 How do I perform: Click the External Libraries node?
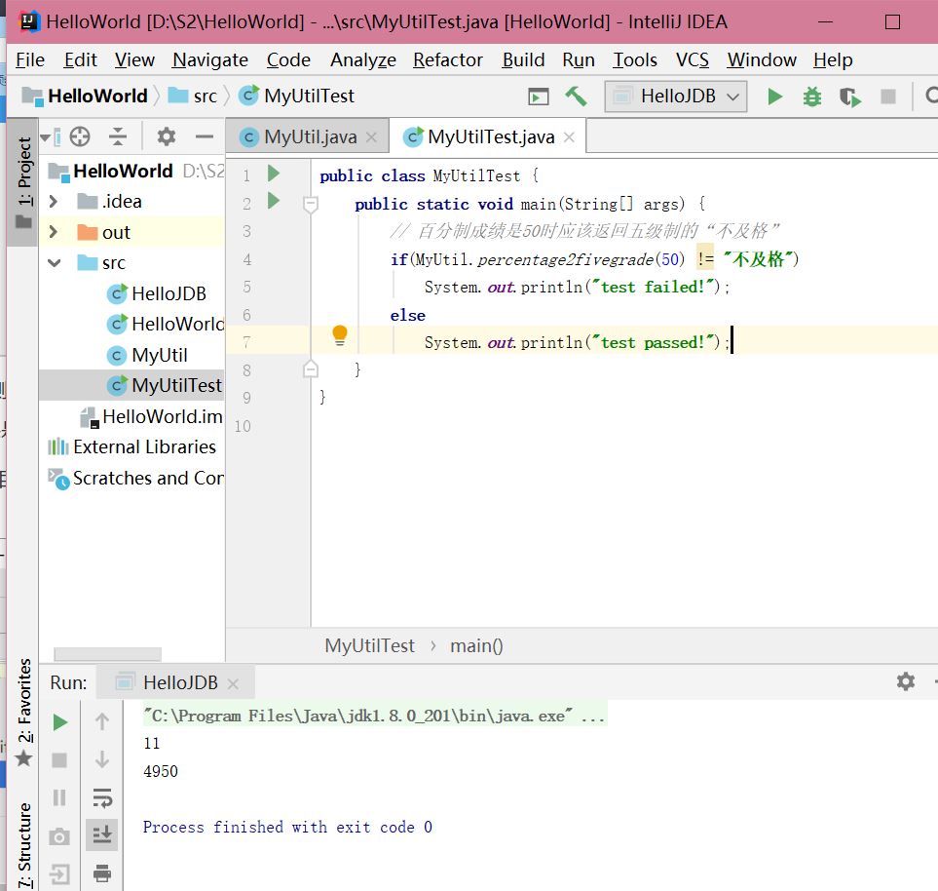click(131, 446)
